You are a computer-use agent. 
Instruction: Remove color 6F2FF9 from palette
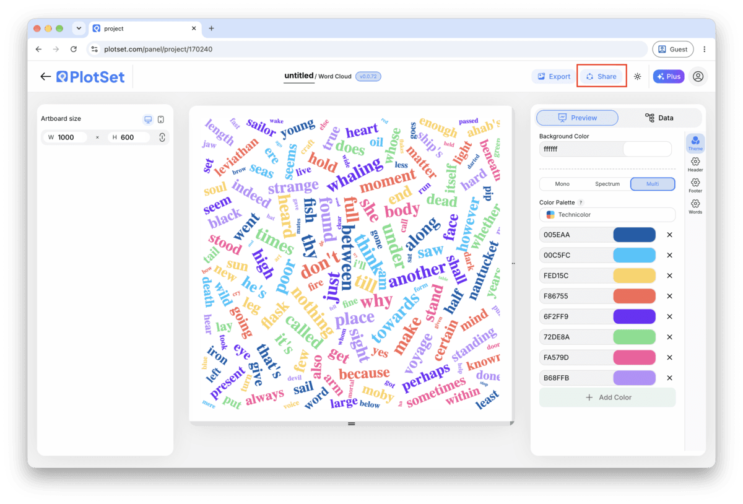pos(669,317)
